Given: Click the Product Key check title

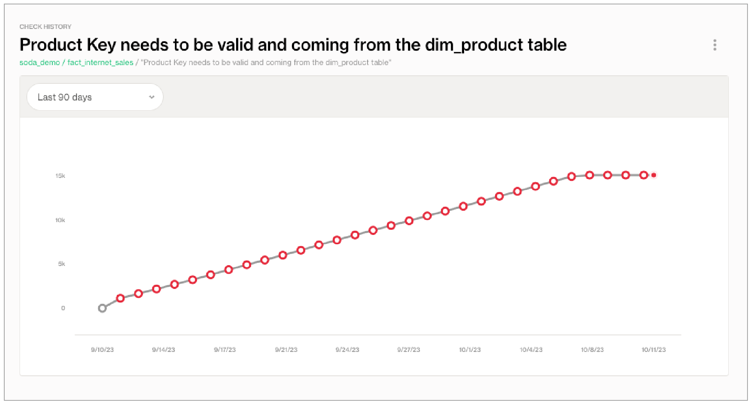Looking at the screenshot, I should point(293,45).
